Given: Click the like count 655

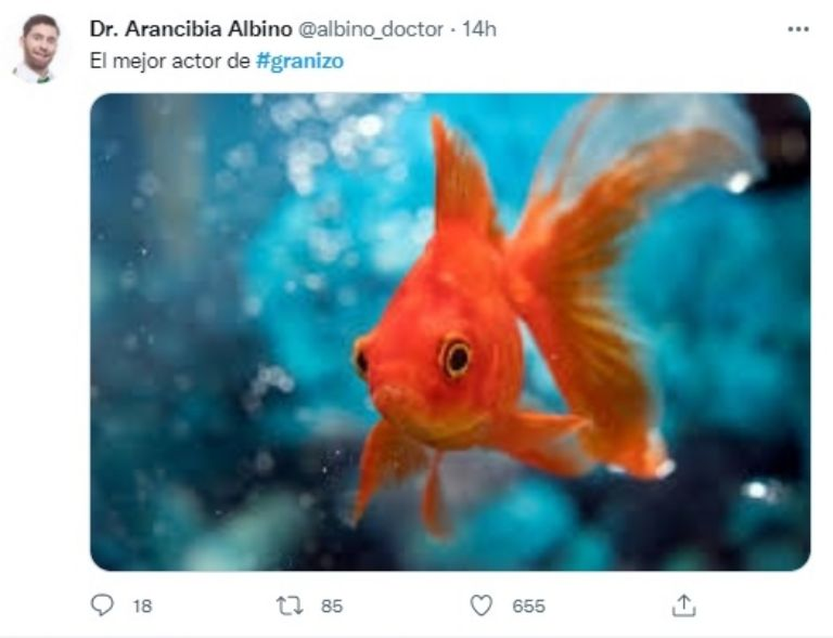Looking at the screenshot, I should [528, 606].
